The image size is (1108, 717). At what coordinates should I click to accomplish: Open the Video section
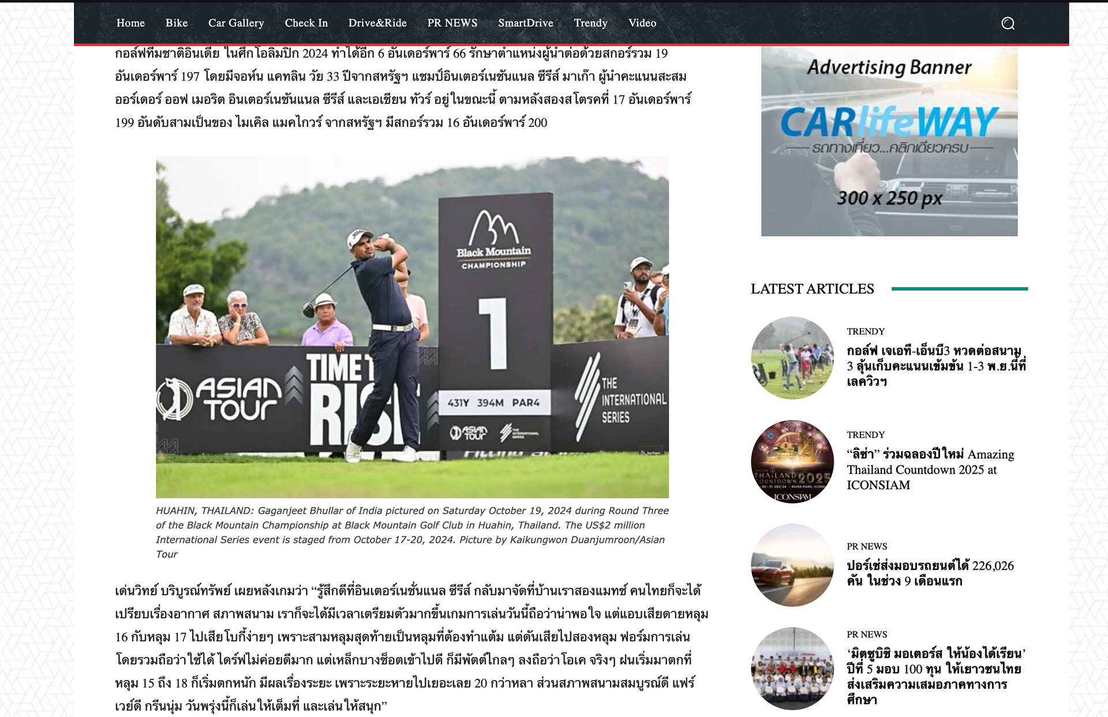point(642,23)
